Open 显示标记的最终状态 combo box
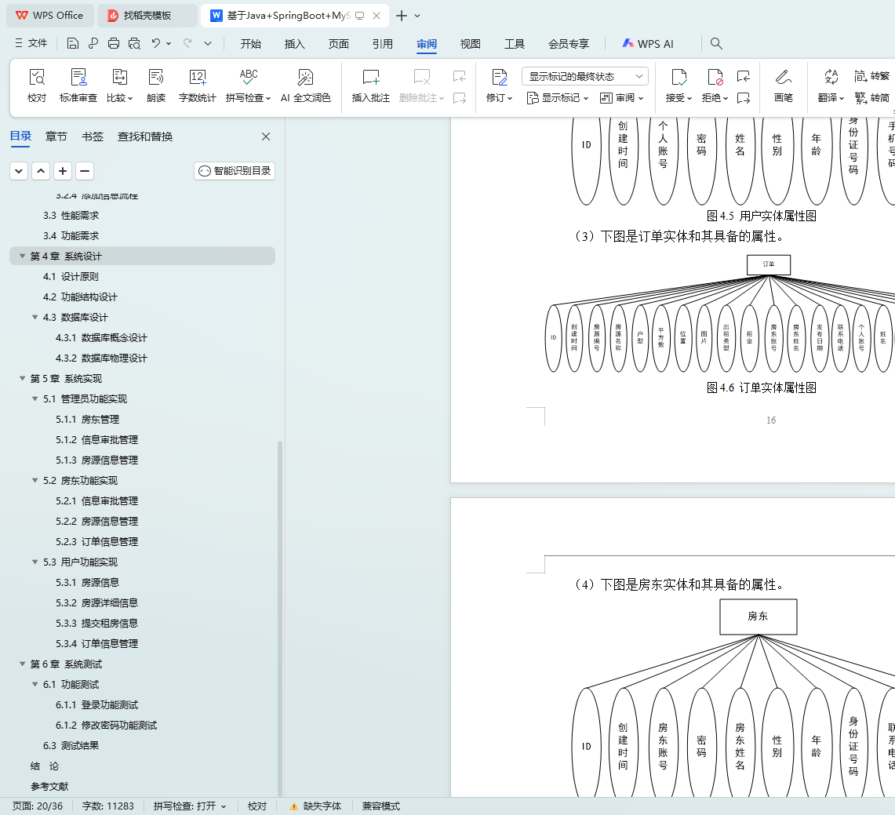Screen dimensions: 895x815 pyautogui.click(x=584, y=76)
